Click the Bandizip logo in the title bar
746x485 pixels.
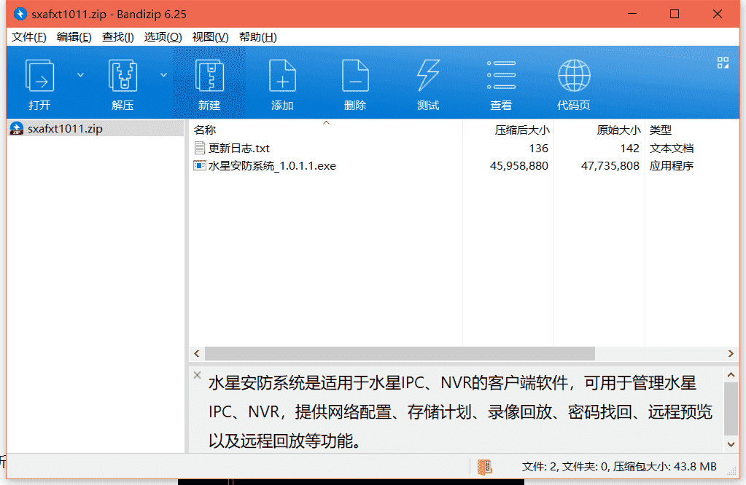tap(20, 14)
